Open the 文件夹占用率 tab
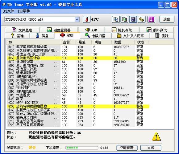179x154 pixels. (130, 36)
